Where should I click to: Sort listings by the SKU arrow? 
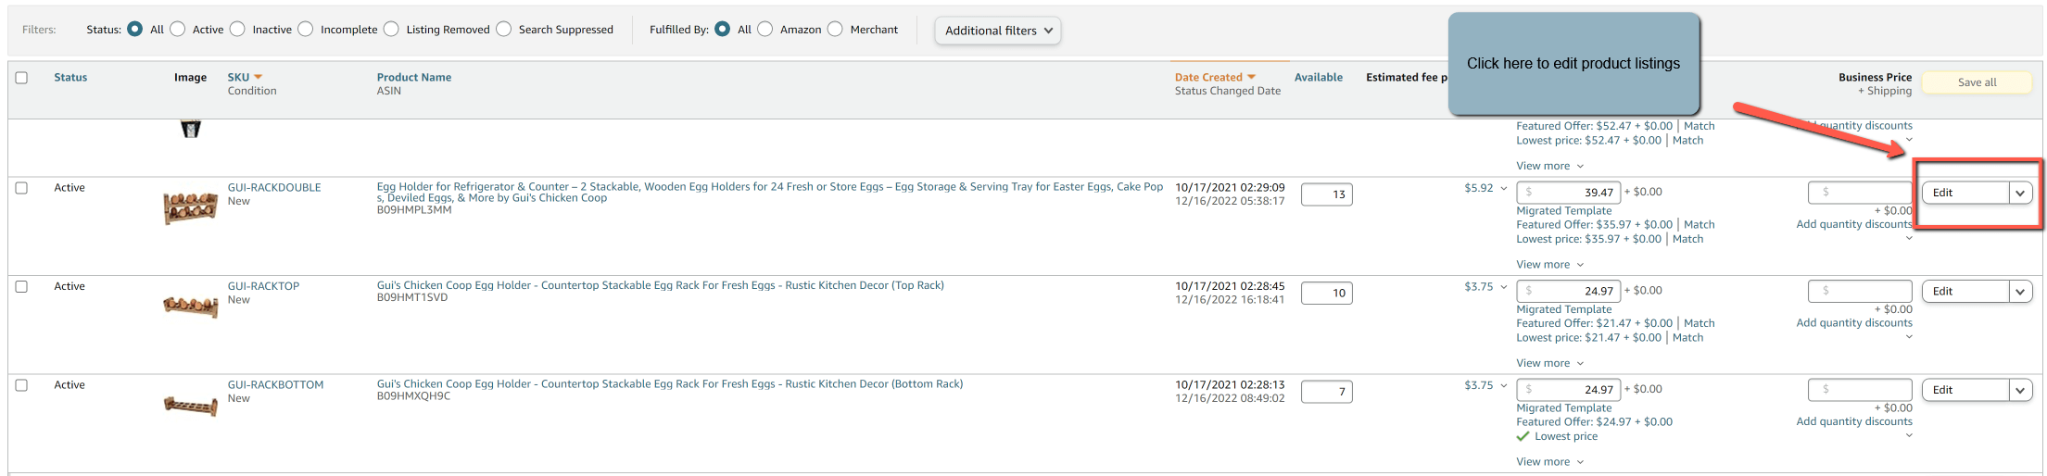(259, 77)
